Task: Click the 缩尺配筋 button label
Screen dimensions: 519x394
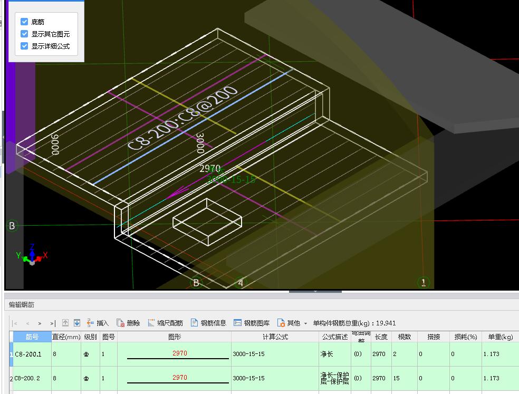Action: coord(170,323)
